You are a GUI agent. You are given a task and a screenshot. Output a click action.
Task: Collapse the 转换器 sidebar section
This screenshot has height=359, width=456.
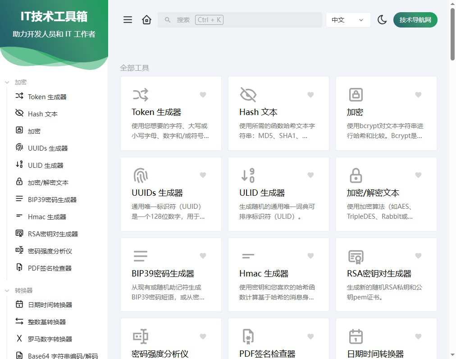pos(8,290)
